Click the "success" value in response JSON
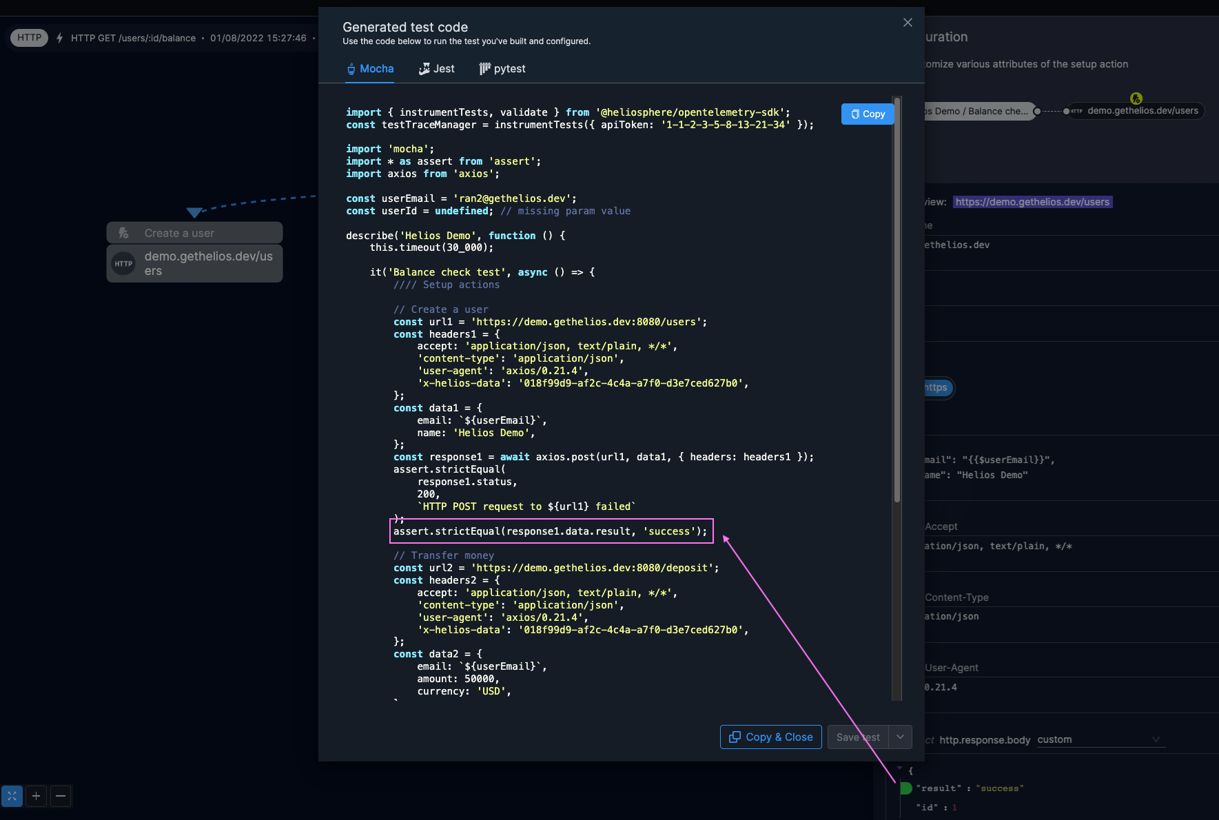The height and width of the screenshot is (820, 1219). click(1000, 788)
